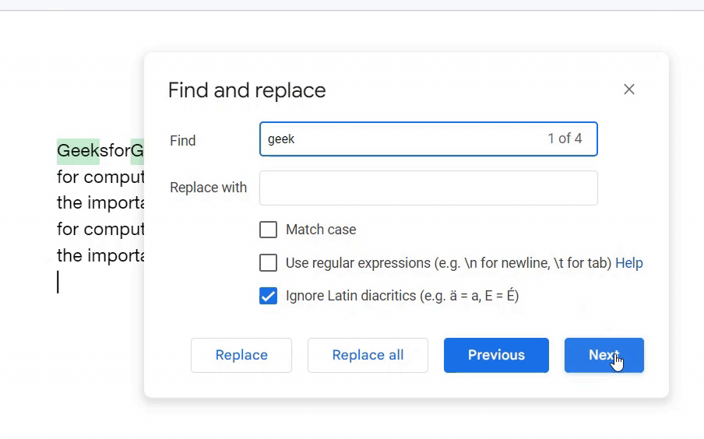Focus the Replace with text field
Image resolution: width=704 pixels, height=439 pixels.
point(428,188)
